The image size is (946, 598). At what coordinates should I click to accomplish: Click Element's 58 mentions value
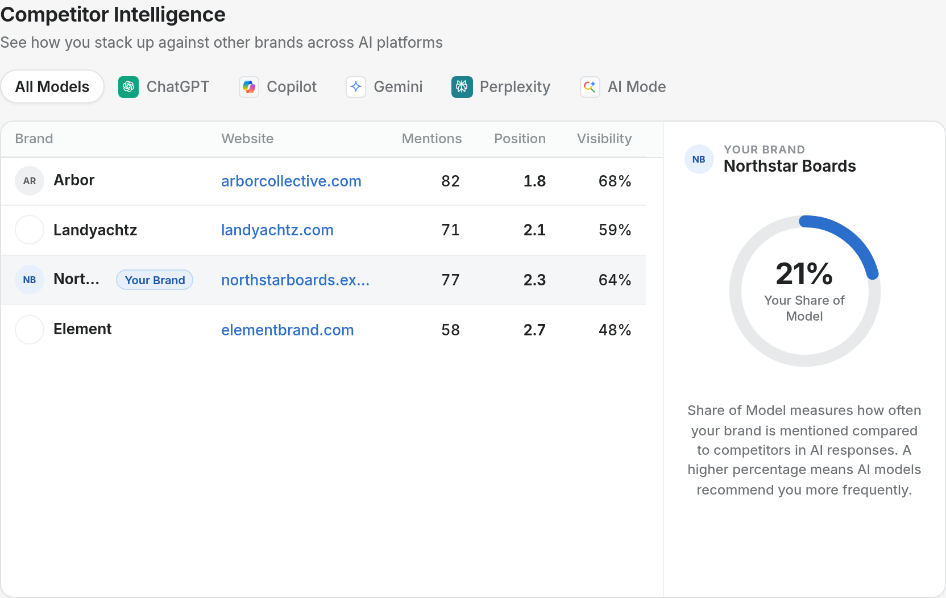450,330
